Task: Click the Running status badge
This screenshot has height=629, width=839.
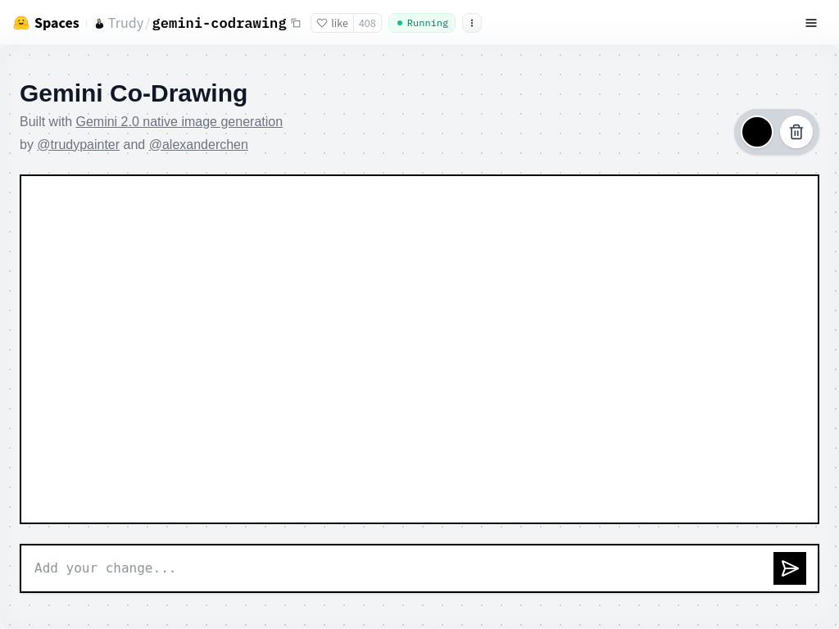Action: (422, 23)
